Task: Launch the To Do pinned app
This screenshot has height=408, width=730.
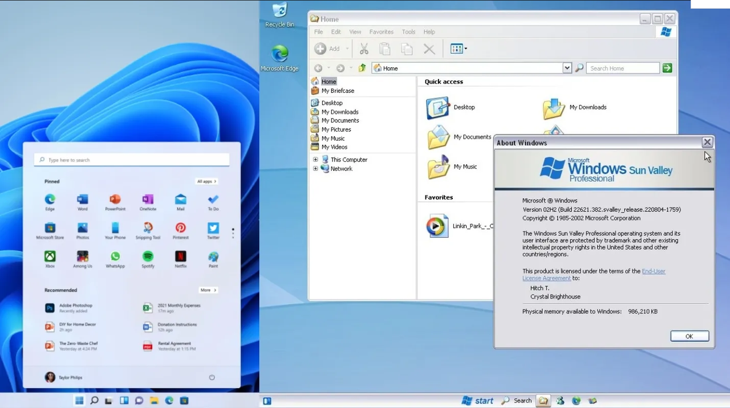Action: [x=213, y=202]
